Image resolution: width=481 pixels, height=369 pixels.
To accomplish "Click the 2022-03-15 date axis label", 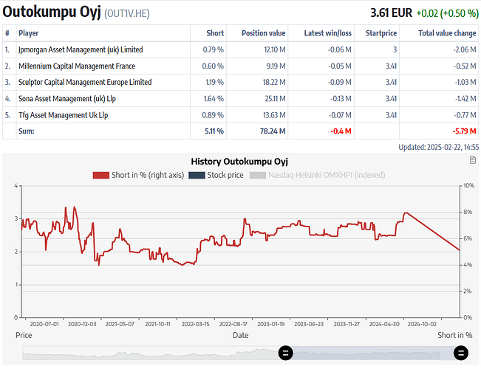I will (195, 324).
